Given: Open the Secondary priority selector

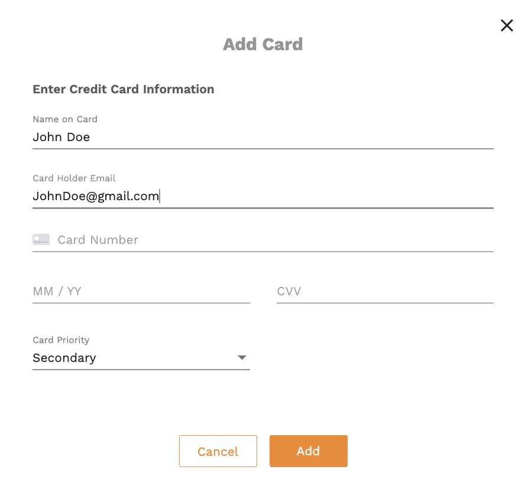Looking at the screenshot, I should point(141,358).
